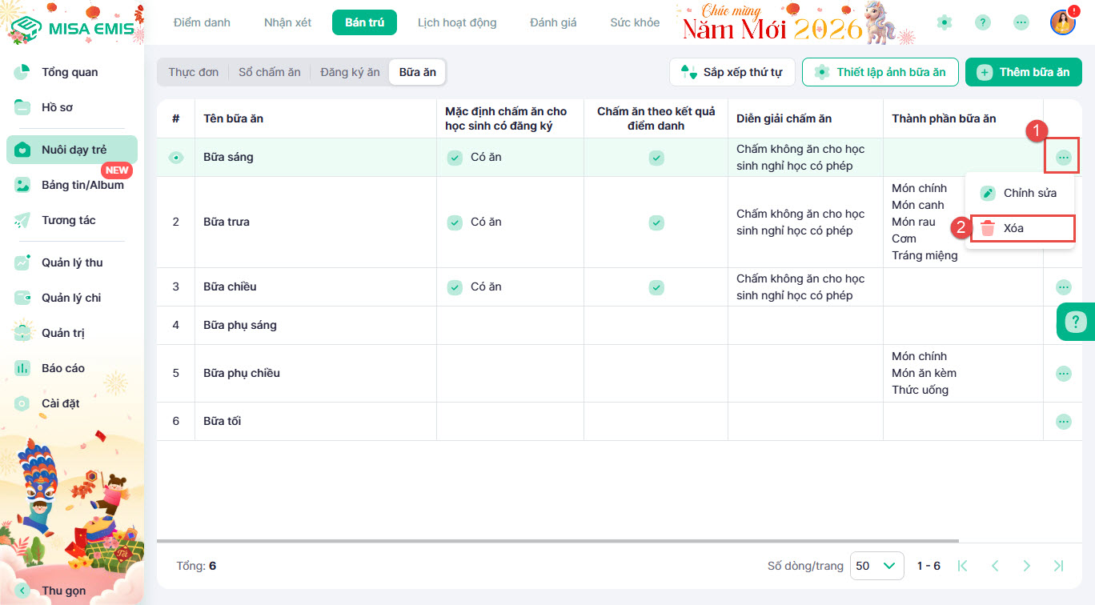
Task: Toggle Có ăn checkbox for Bữa sáng
Action: pyautogui.click(x=455, y=158)
